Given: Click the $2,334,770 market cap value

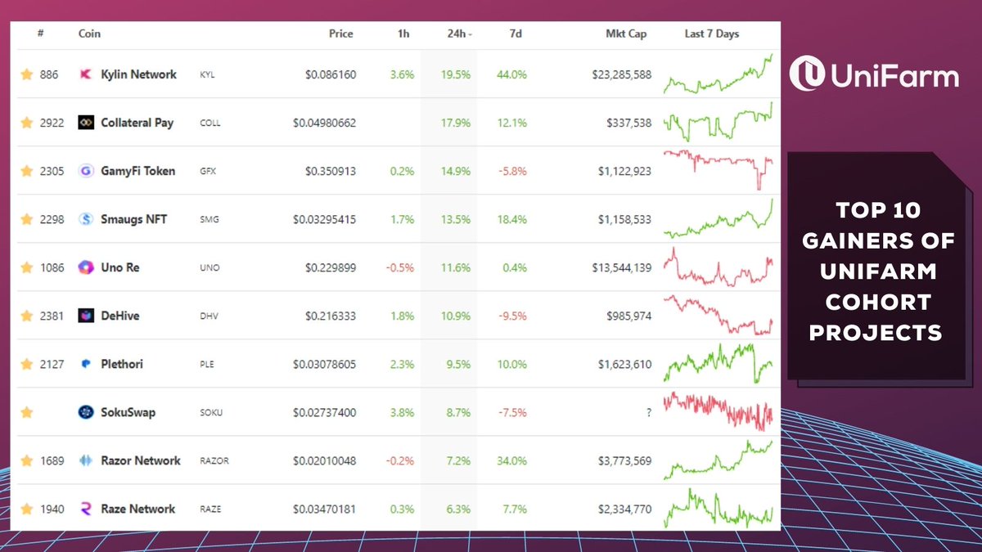Looking at the screenshot, I should coord(625,509).
